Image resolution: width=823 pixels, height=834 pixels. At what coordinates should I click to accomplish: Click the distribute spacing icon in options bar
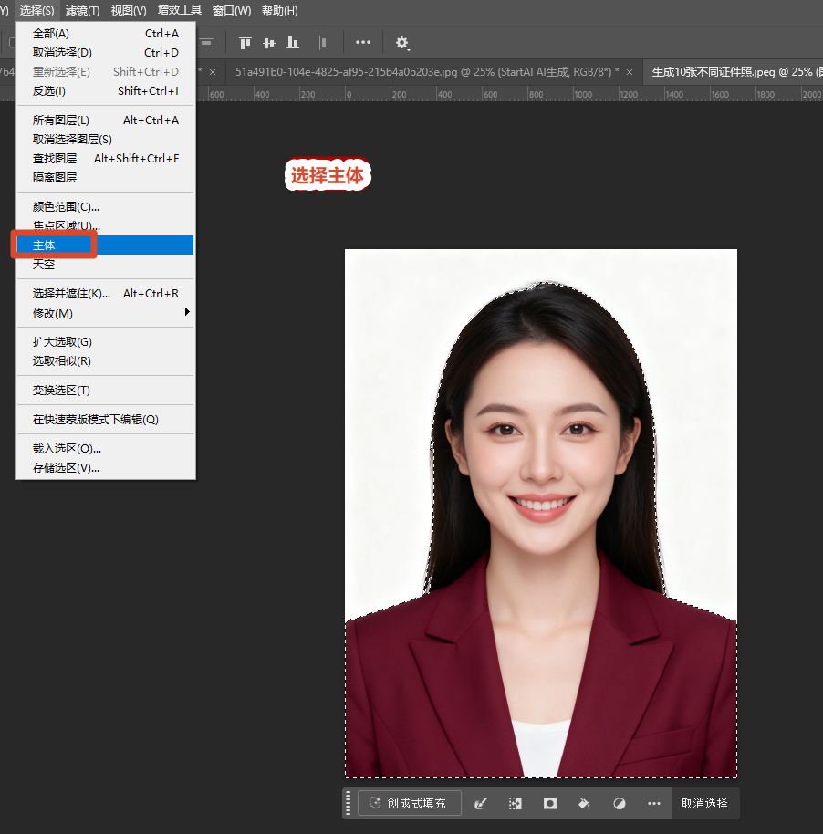[x=324, y=43]
